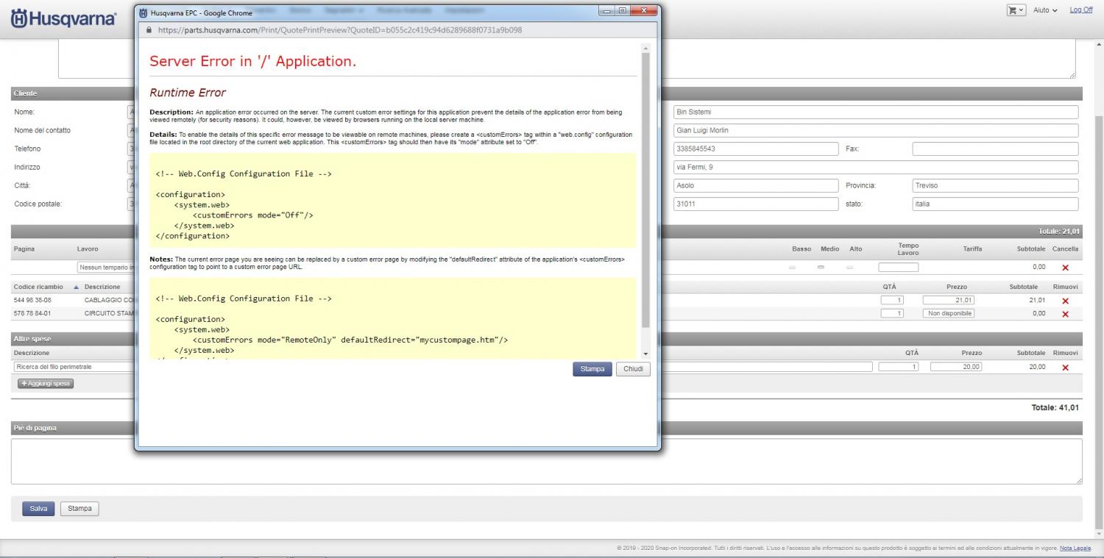Click the Piè di pagina text area

(546, 461)
